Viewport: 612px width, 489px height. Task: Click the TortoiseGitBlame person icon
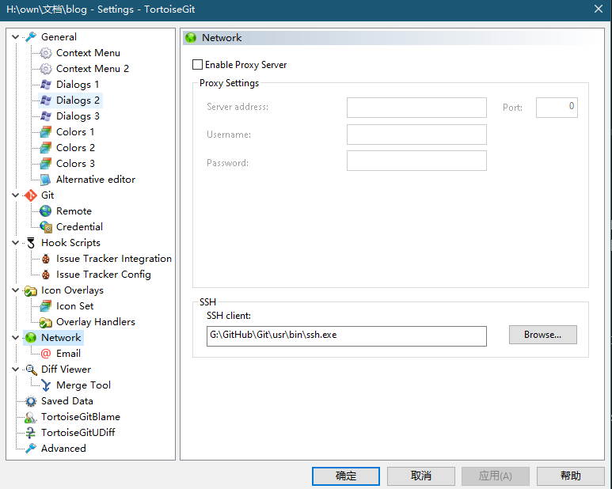pyautogui.click(x=31, y=417)
